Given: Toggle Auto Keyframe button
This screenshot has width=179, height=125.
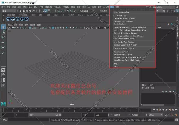Looking at the screenshot, I should click(172, 115).
